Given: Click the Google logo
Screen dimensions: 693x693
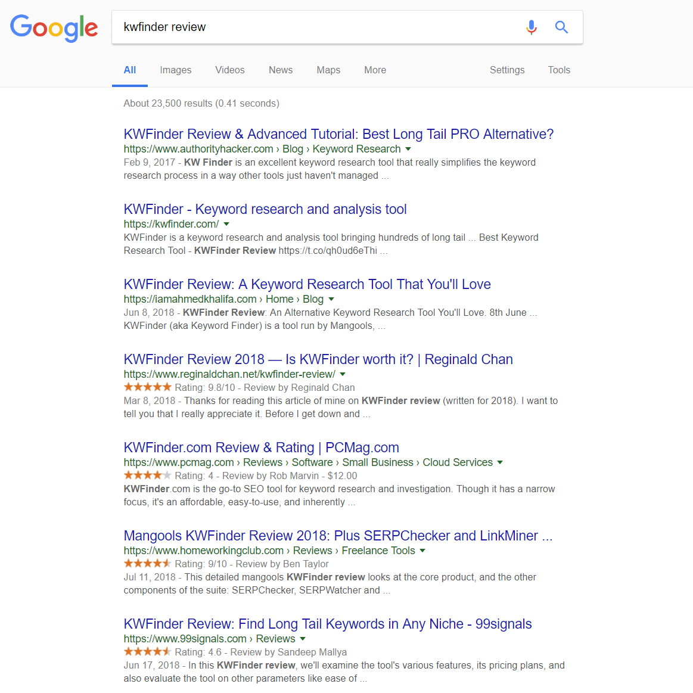Looking at the screenshot, I should 54,28.
